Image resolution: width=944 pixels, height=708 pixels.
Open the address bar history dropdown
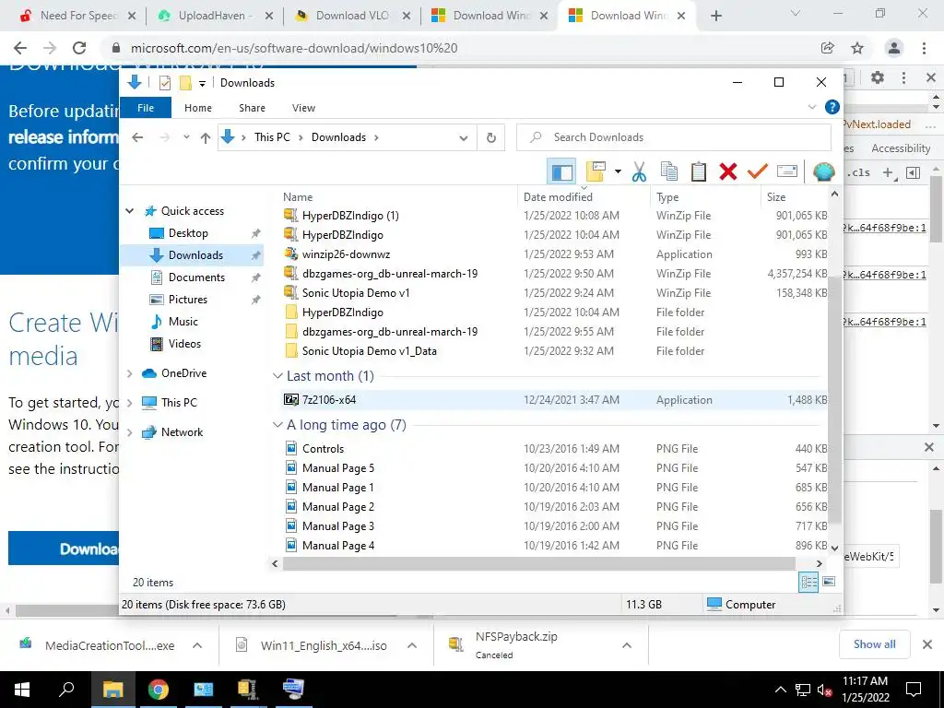(464, 138)
